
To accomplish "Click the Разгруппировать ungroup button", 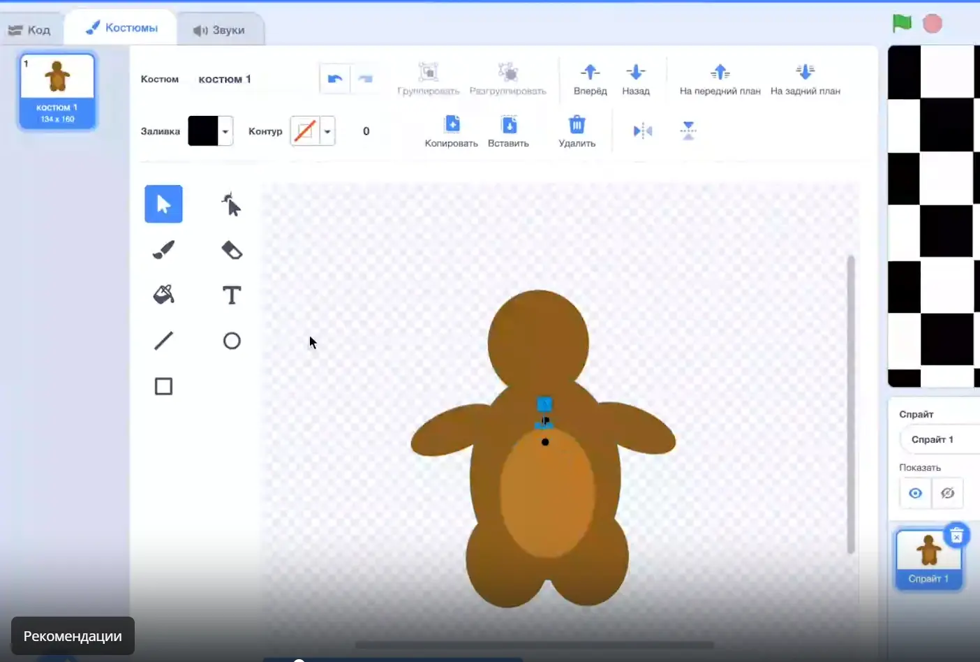I will pos(507,80).
